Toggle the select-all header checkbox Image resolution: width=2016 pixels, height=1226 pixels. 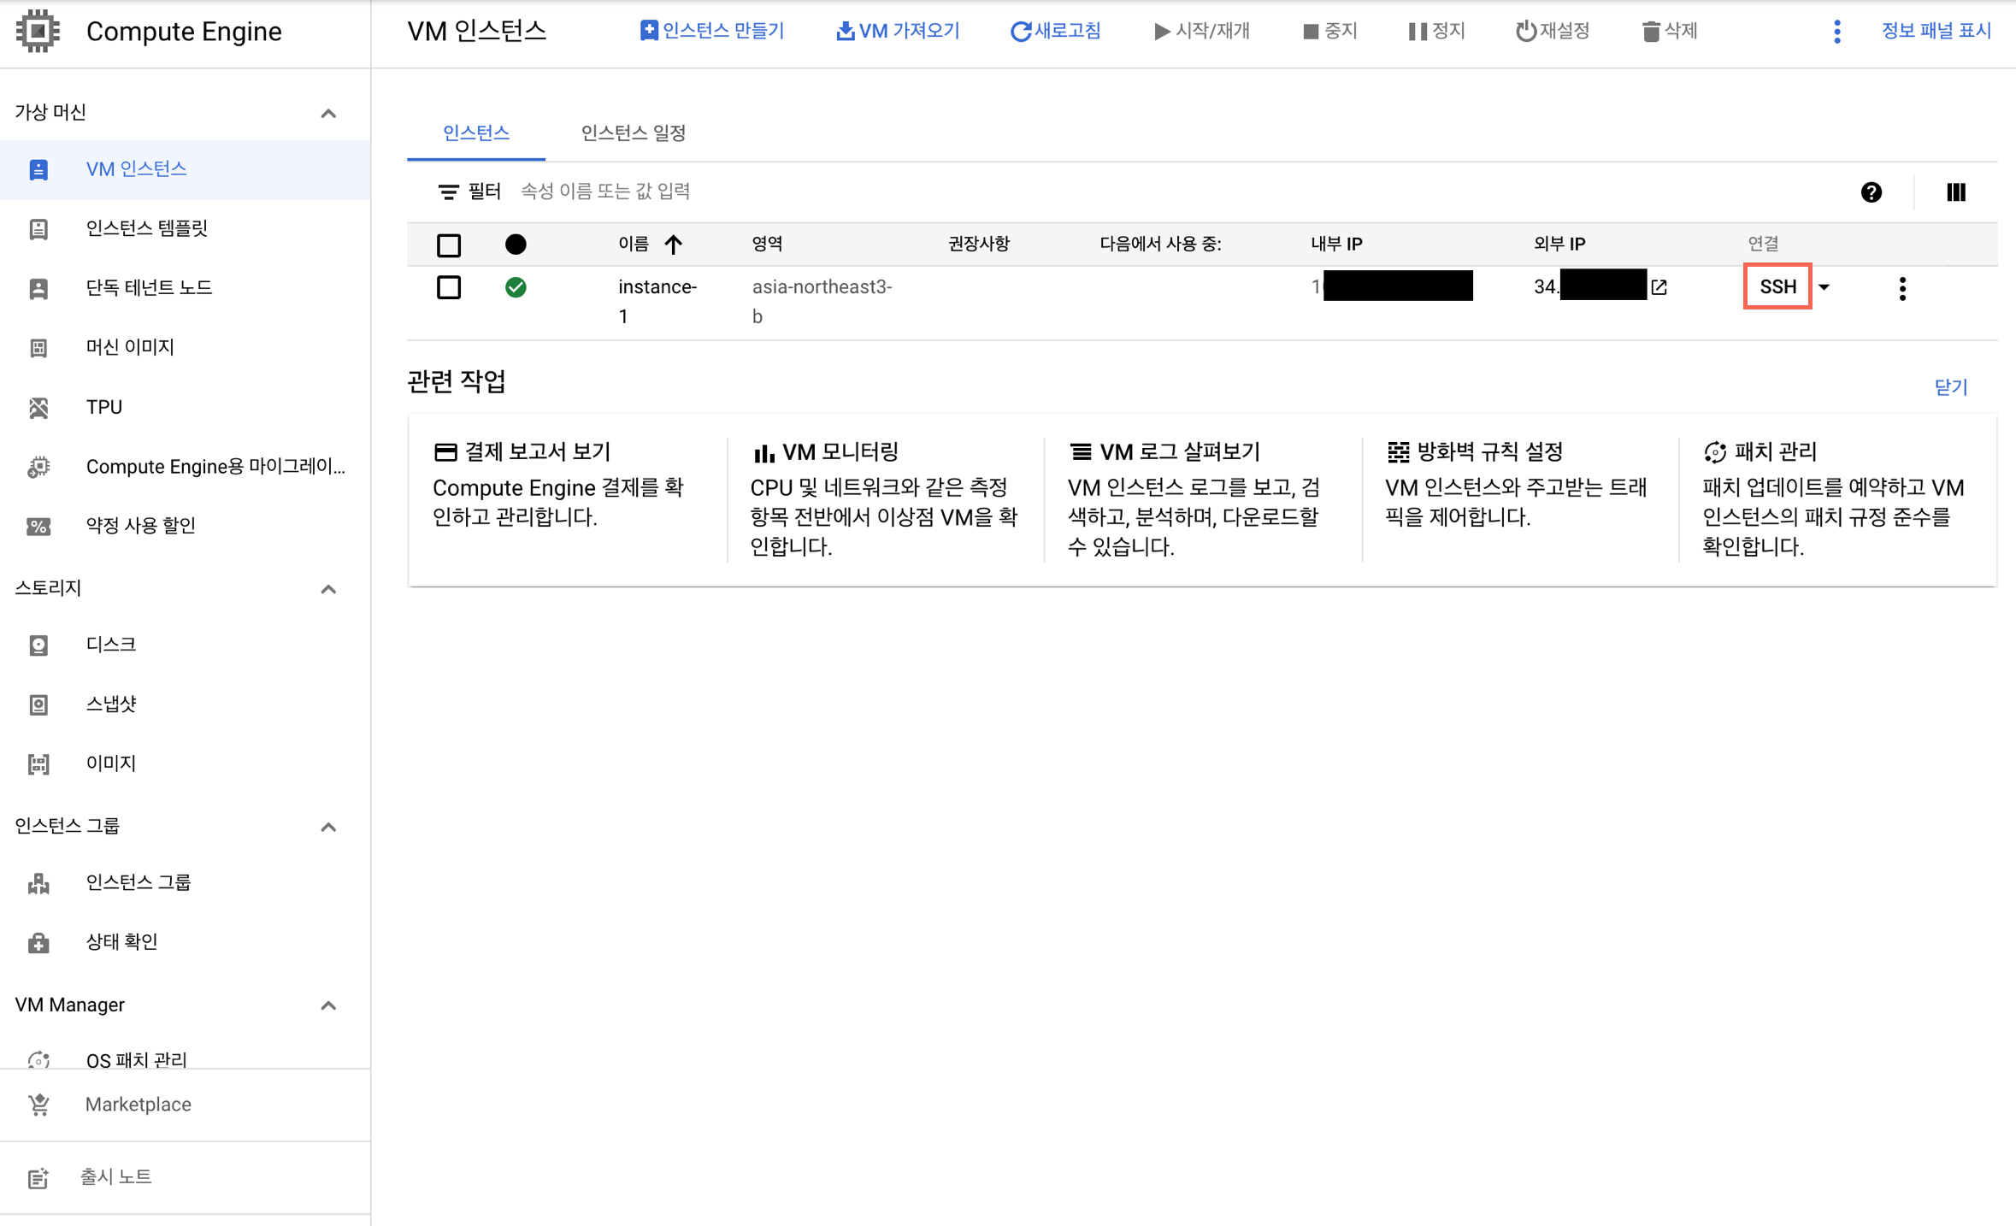coord(449,245)
